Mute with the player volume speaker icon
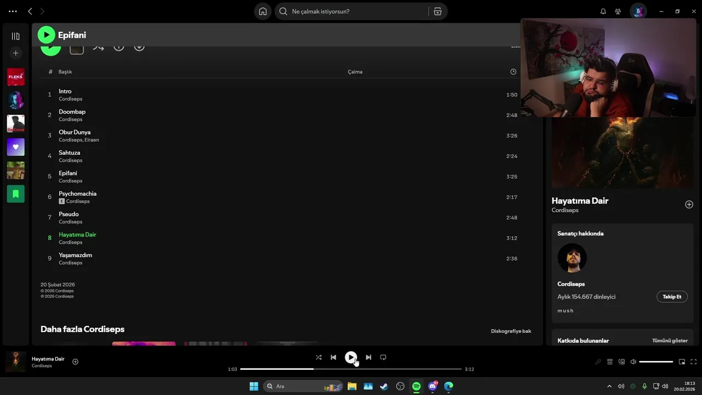The image size is (702, 395). click(x=633, y=362)
